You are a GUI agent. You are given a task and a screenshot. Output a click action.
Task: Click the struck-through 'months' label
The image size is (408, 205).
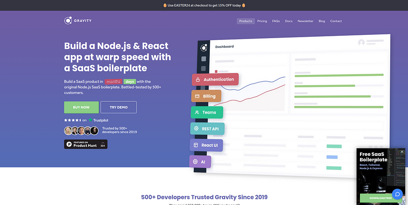click(x=113, y=81)
